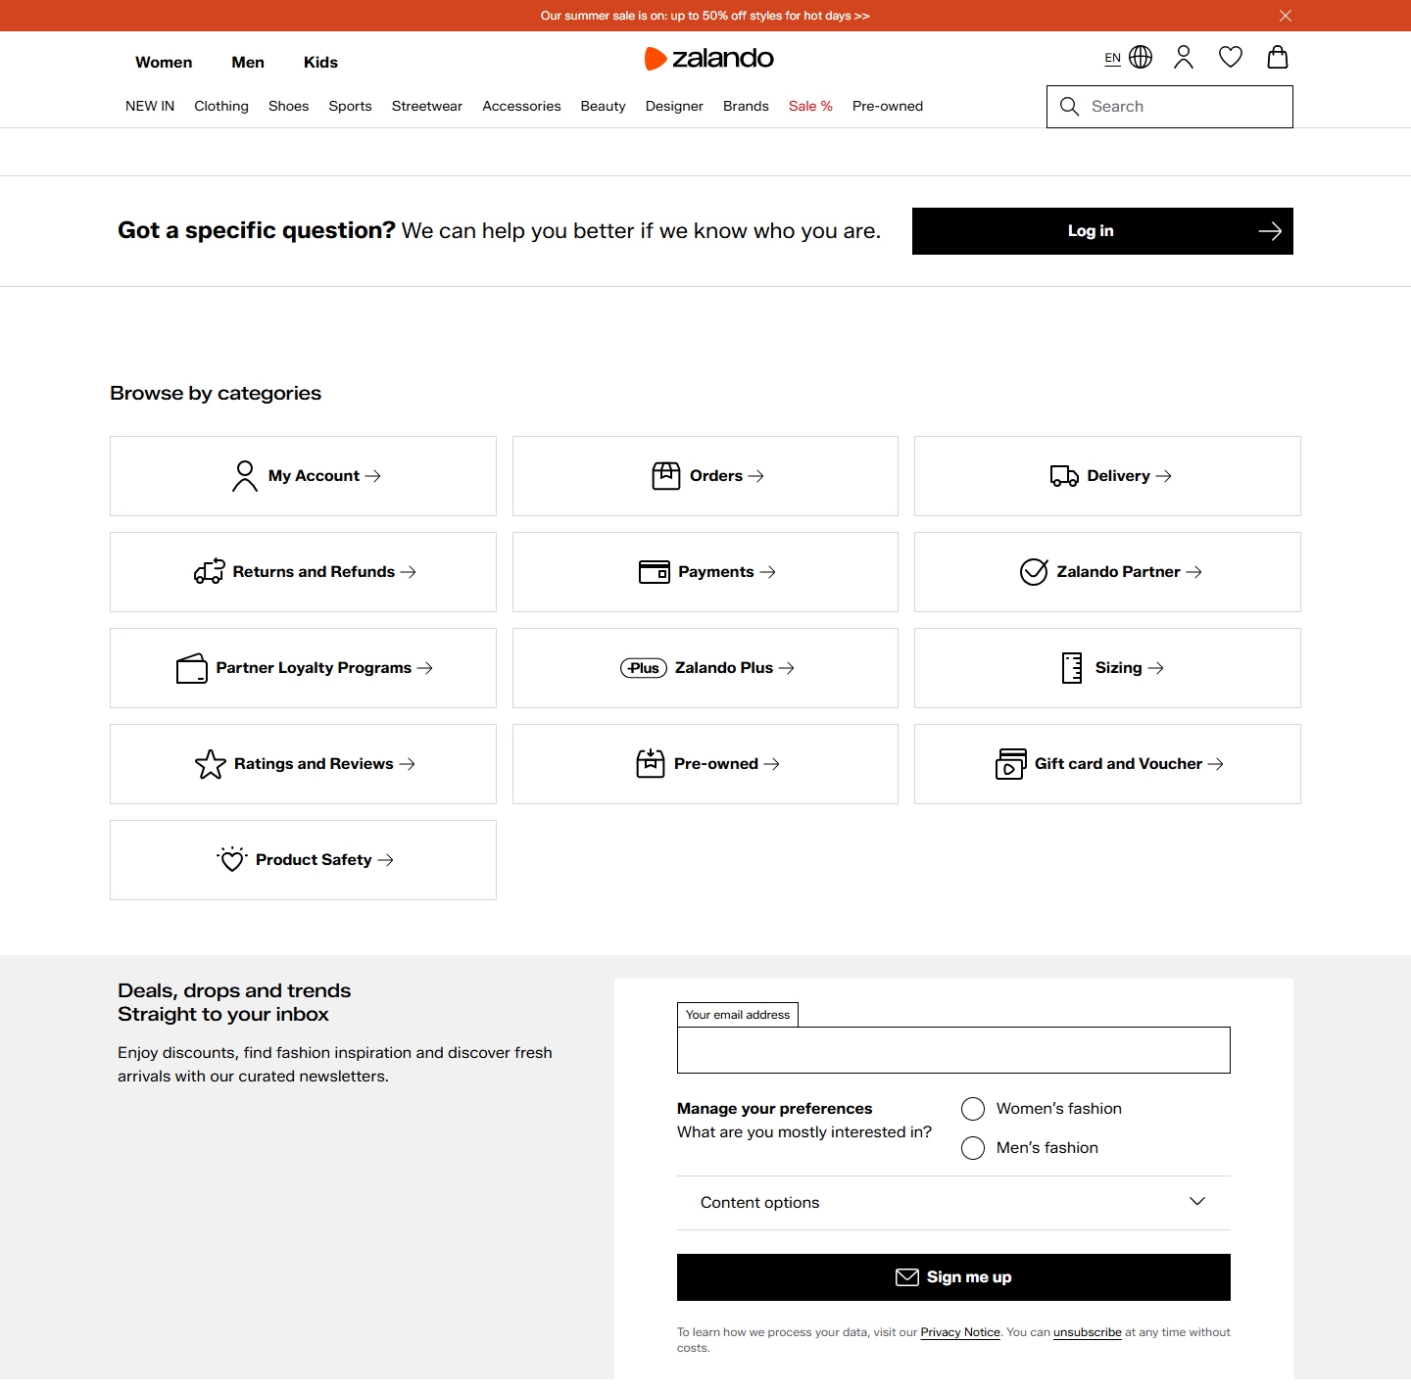
Task: Open the Payments category label
Action: [x=716, y=572]
